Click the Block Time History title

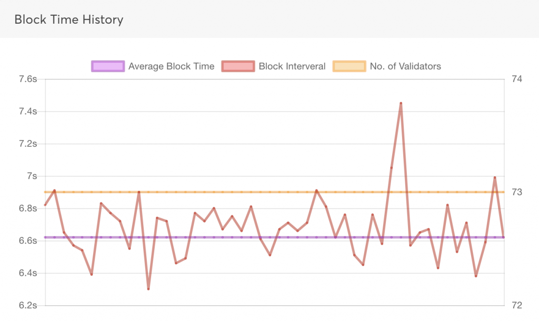(x=69, y=20)
